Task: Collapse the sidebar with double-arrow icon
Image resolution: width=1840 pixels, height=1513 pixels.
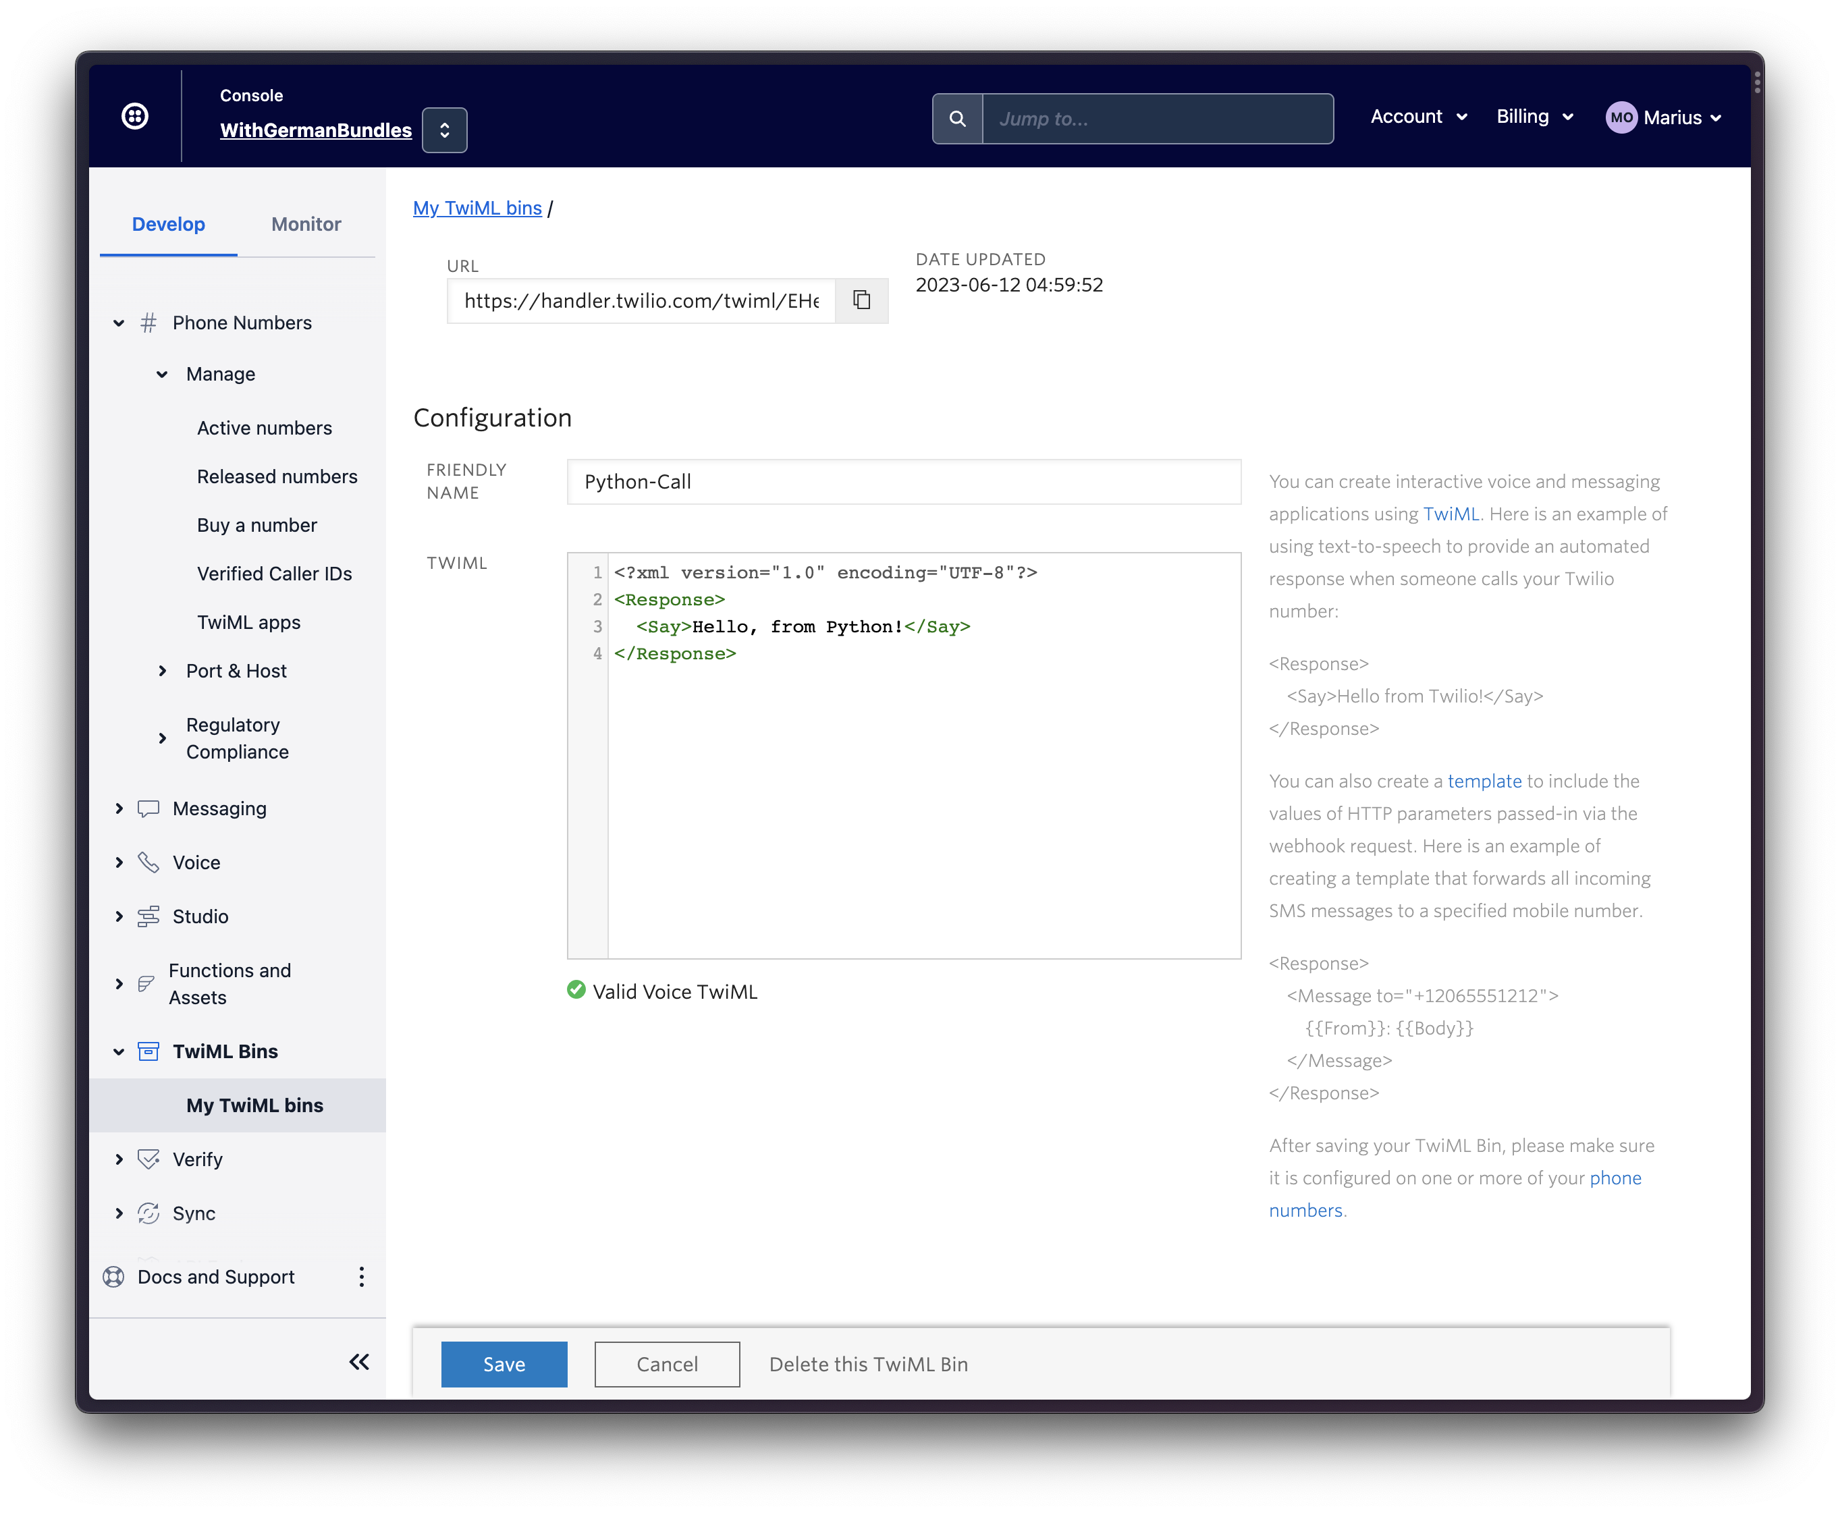Action: pos(359,1363)
